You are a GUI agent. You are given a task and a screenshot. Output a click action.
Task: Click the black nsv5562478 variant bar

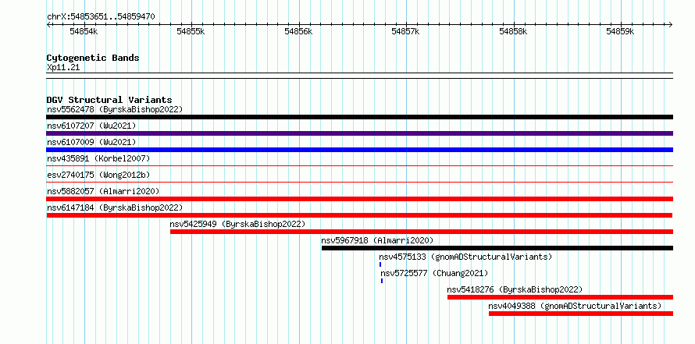[x=359, y=117]
